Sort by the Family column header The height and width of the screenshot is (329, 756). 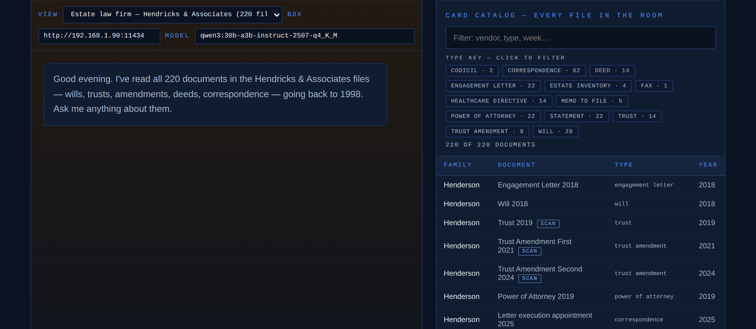click(458, 165)
